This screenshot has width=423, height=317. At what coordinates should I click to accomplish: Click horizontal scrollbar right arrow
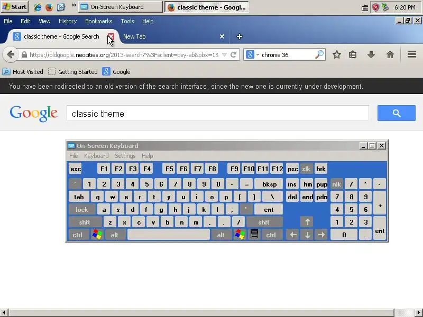420,313
